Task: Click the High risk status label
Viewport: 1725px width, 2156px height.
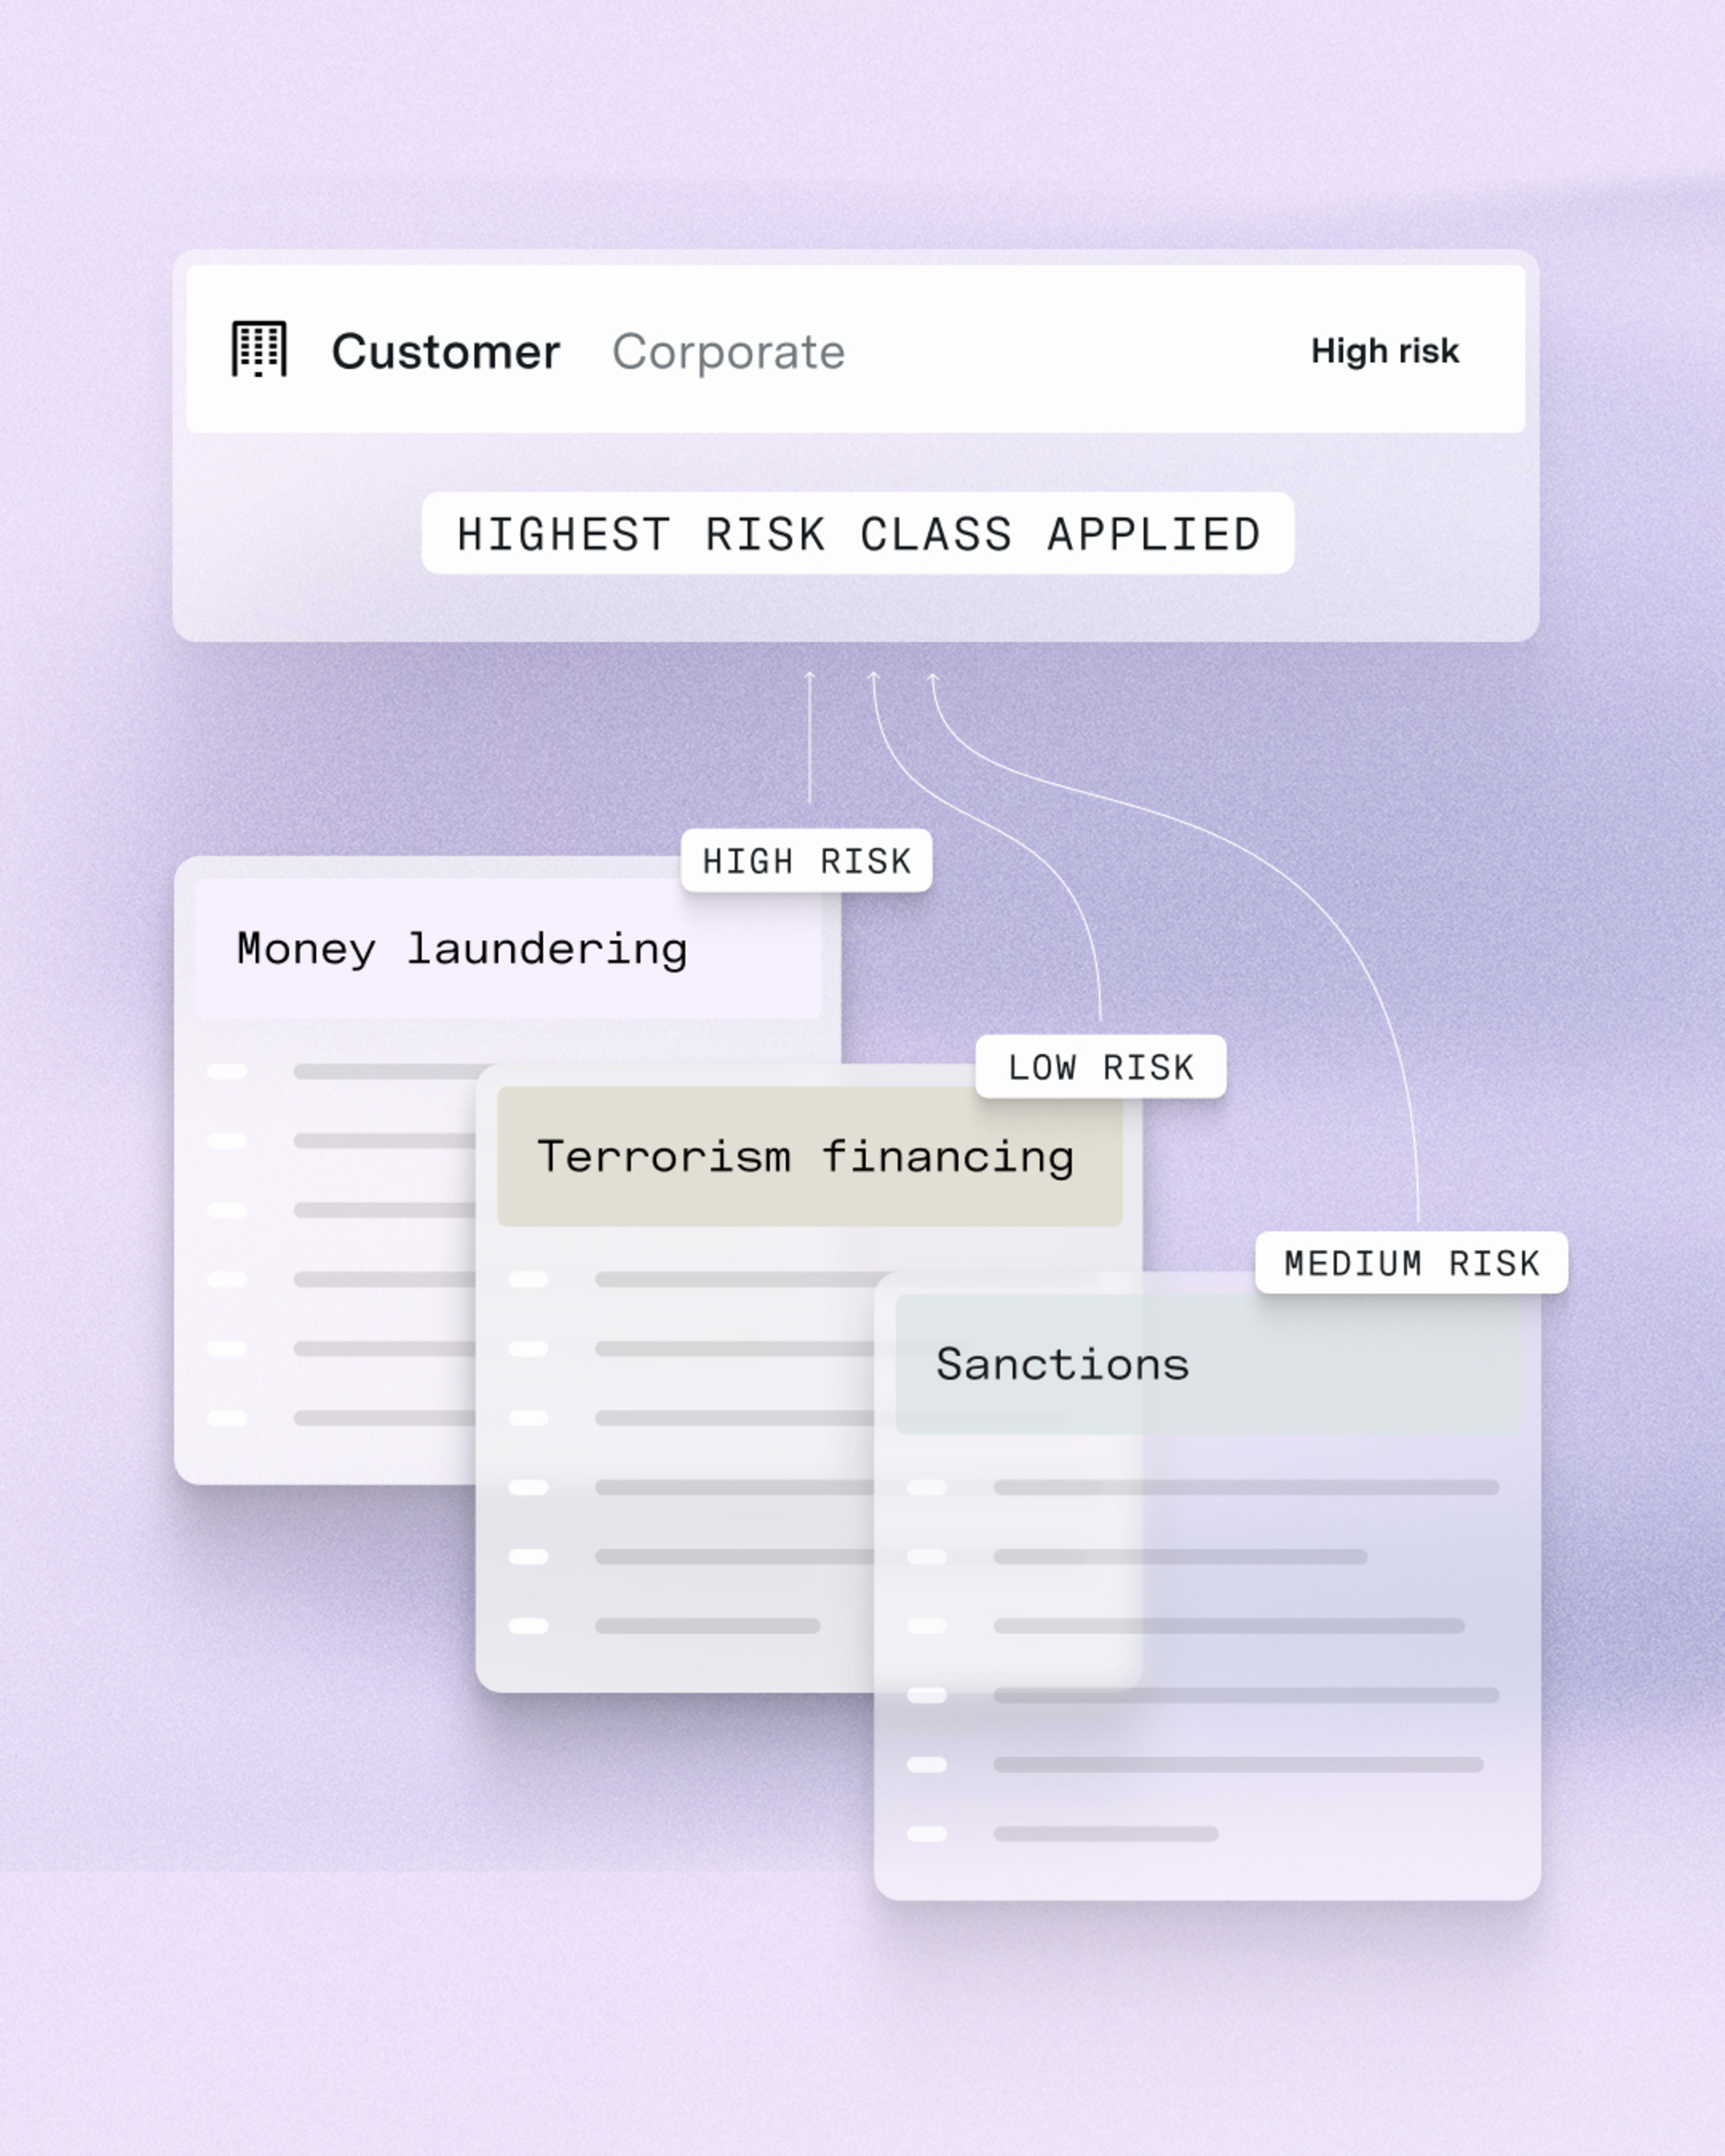Action: (1384, 351)
